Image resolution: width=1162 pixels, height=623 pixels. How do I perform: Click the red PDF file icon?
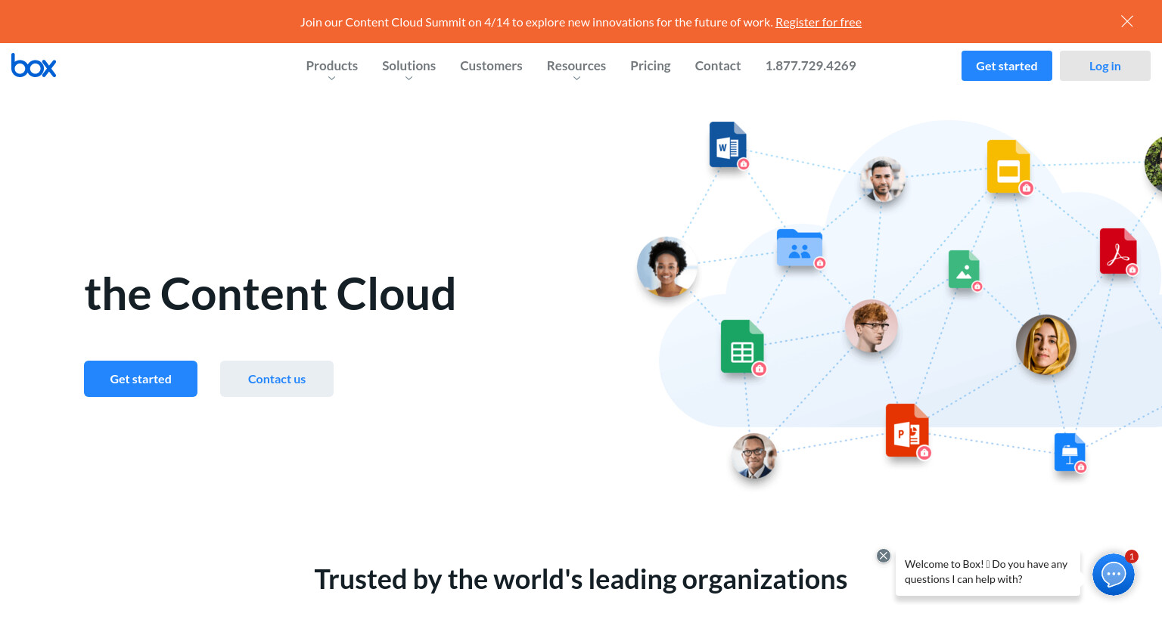tap(1118, 251)
